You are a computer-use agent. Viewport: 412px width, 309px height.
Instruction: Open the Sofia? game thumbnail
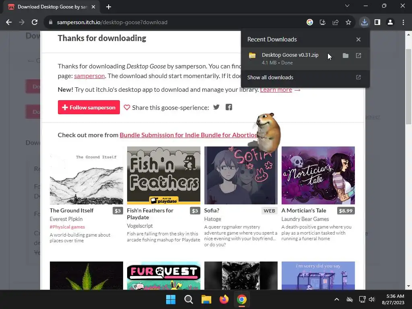point(241,175)
